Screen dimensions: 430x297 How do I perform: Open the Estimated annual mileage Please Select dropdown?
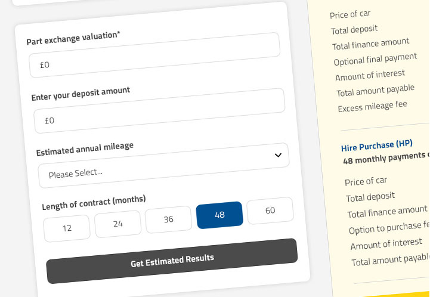click(x=164, y=165)
